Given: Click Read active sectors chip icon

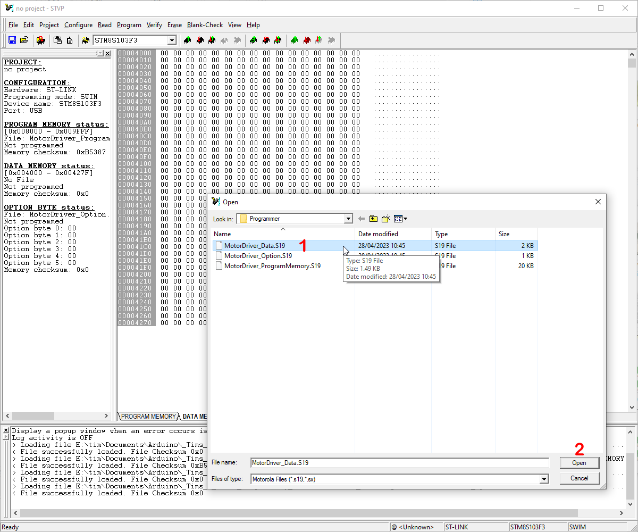Looking at the screenshot, I should click(253, 40).
